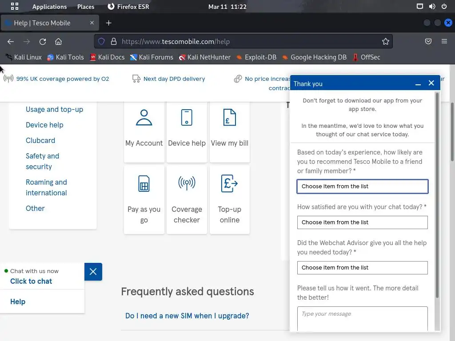Click the screen display tray icon

[419, 6]
